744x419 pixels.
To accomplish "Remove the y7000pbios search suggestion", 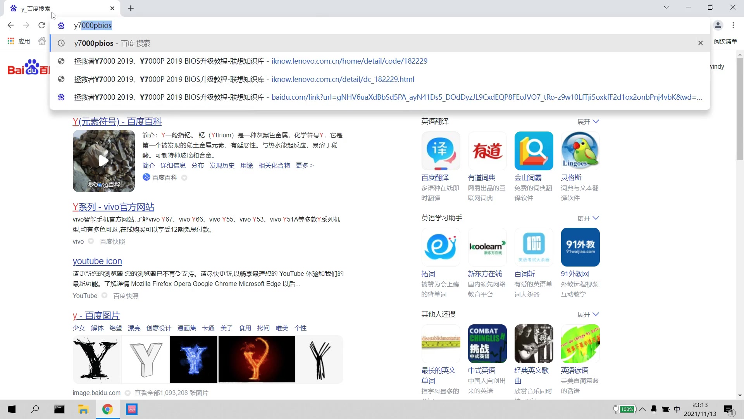I will (x=700, y=43).
